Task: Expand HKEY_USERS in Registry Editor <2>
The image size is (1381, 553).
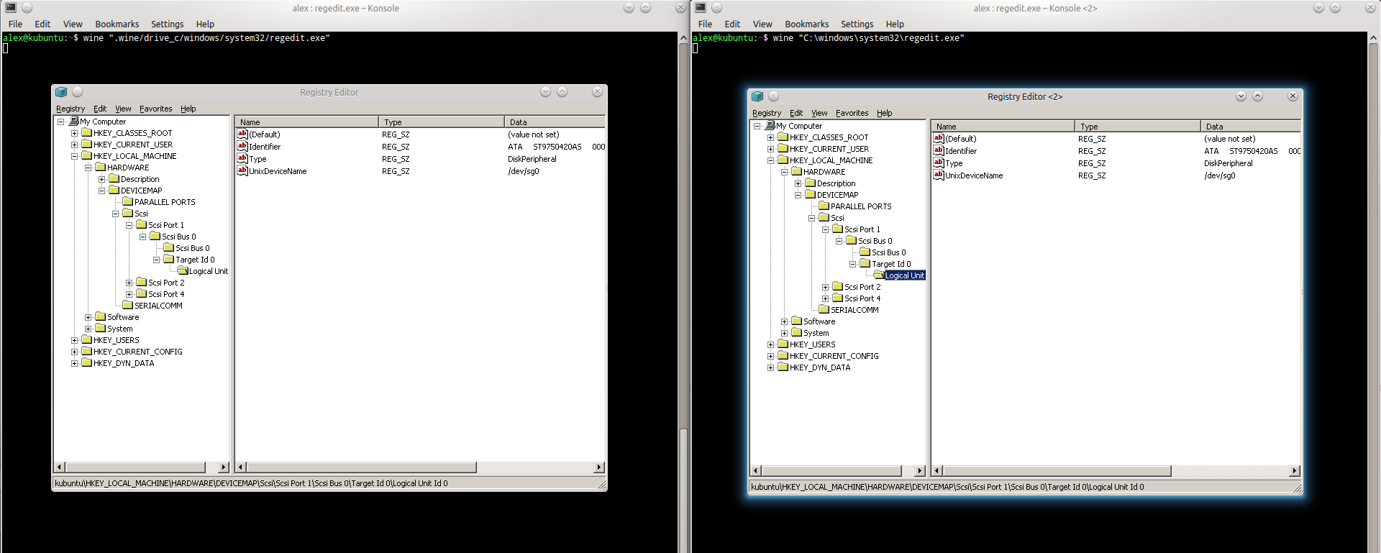Action: (770, 344)
